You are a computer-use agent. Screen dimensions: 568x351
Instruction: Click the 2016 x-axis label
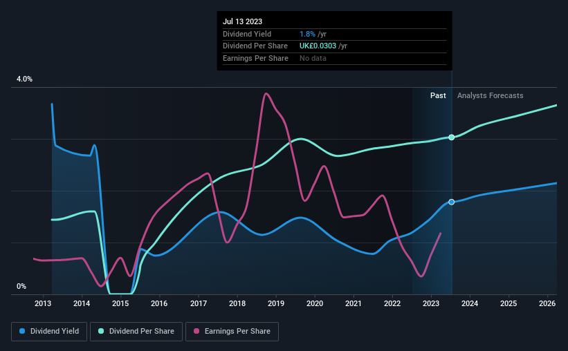159,303
